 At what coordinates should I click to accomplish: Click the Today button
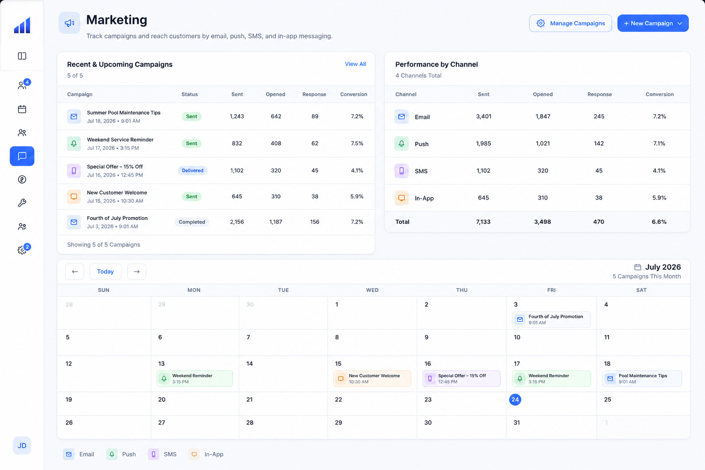tap(106, 272)
